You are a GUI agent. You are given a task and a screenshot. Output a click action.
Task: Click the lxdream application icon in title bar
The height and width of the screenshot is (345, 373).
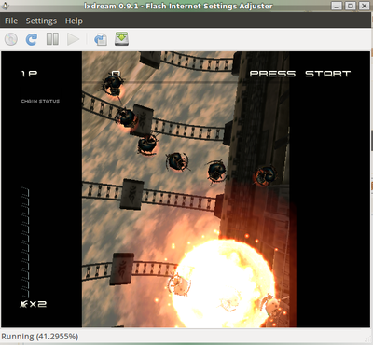(6, 6)
